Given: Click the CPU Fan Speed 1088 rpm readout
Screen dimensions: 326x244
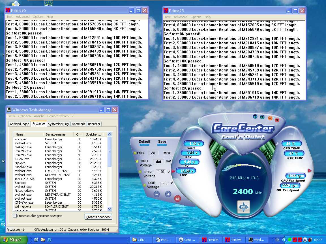Looking at the screenshot, I should point(295,176).
